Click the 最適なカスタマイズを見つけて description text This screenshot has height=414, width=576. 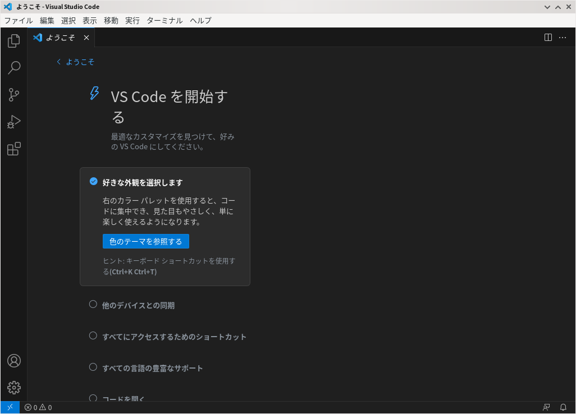tap(173, 142)
